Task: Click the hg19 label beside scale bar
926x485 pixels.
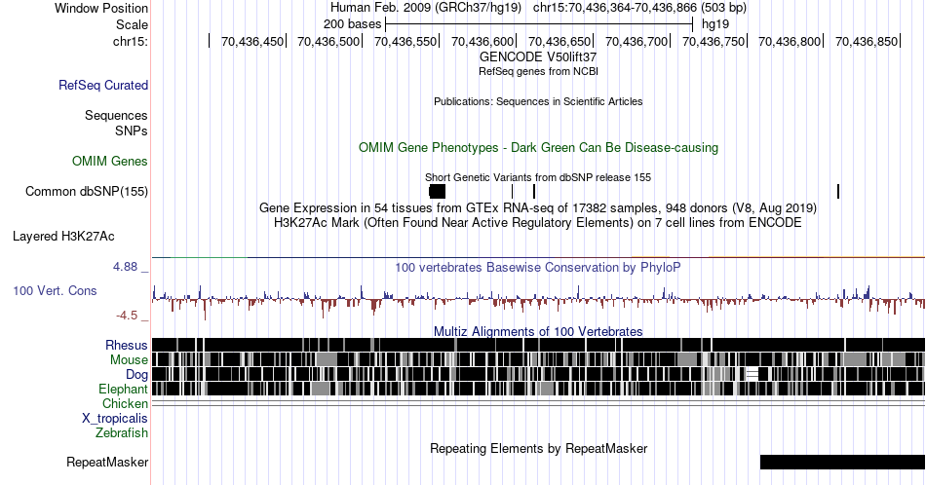Action: pos(715,24)
